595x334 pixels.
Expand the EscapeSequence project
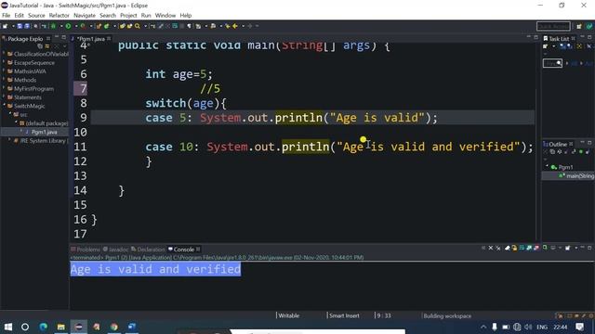pyautogui.click(x=4, y=62)
